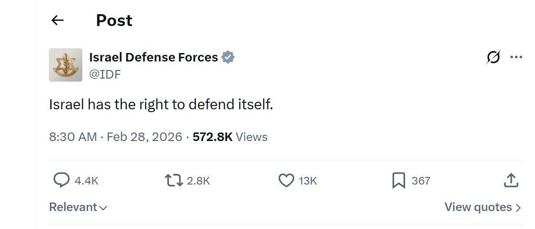Open View quotes link
Image resolution: width=535 pixels, height=229 pixels.
pyautogui.click(x=483, y=207)
